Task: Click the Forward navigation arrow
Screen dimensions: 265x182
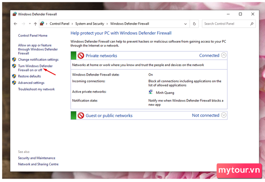Action: [x=23, y=24]
